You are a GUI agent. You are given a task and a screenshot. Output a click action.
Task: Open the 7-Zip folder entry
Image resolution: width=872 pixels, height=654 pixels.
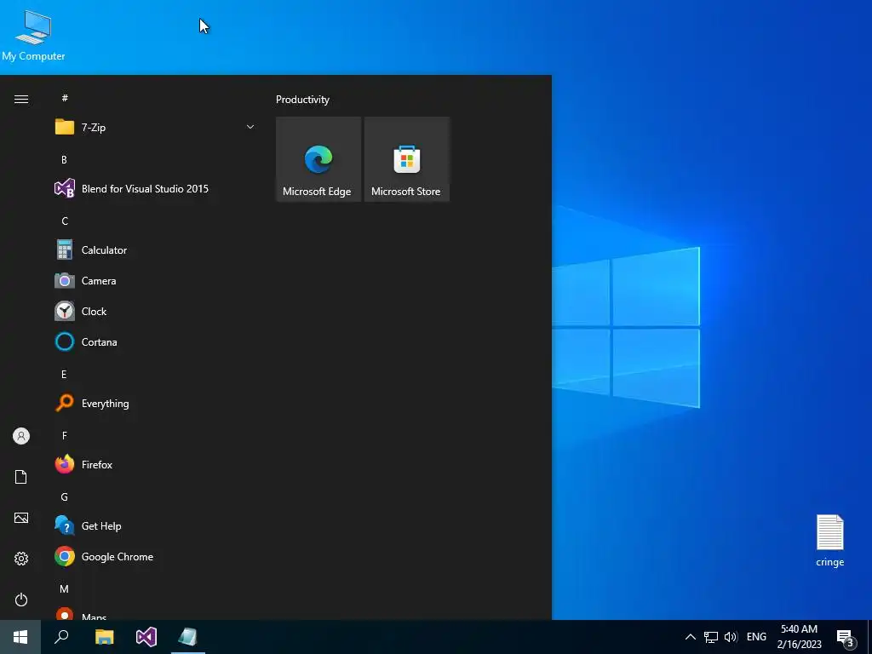pos(156,128)
